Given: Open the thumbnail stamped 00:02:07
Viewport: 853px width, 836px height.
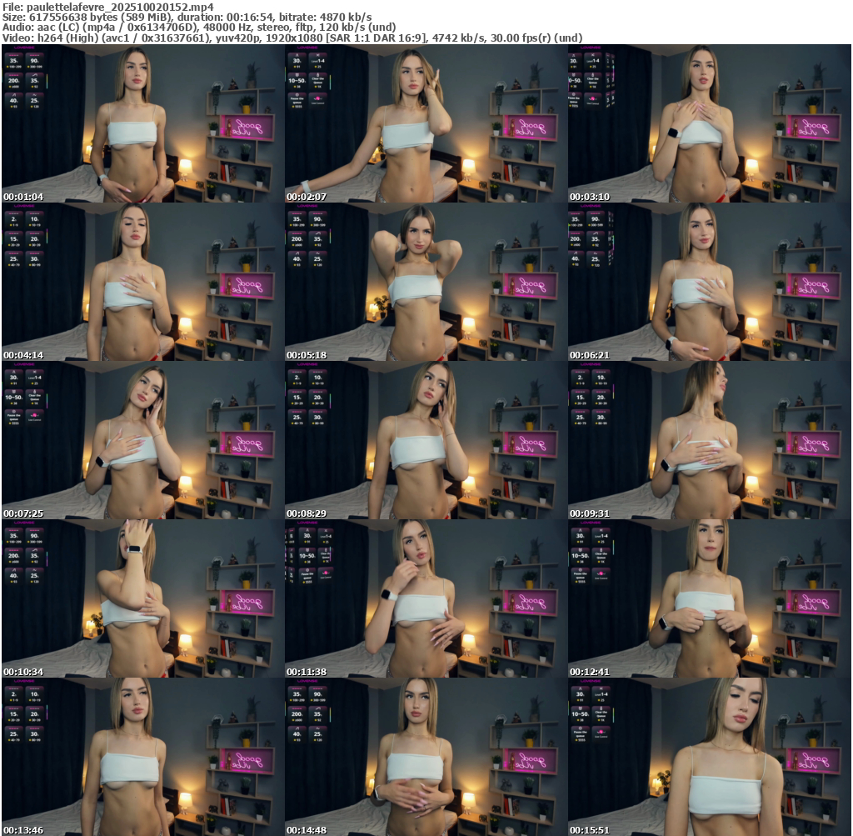Looking at the screenshot, I should pyautogui.click(x=426, y=123).
